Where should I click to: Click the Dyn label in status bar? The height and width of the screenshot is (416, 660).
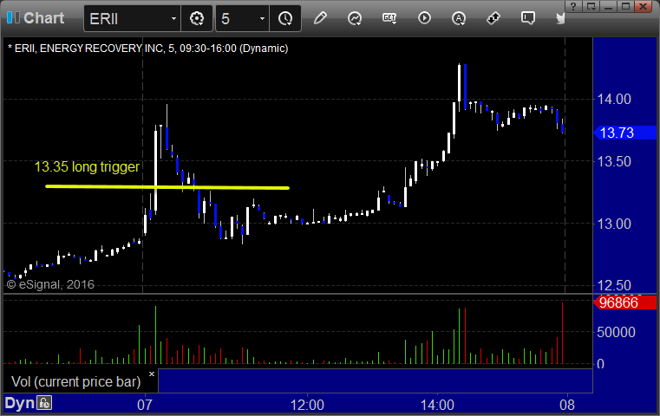[19, 403]
